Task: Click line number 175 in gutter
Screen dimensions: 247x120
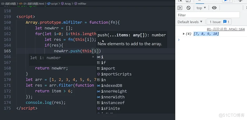Action: (x=8, y=108)
